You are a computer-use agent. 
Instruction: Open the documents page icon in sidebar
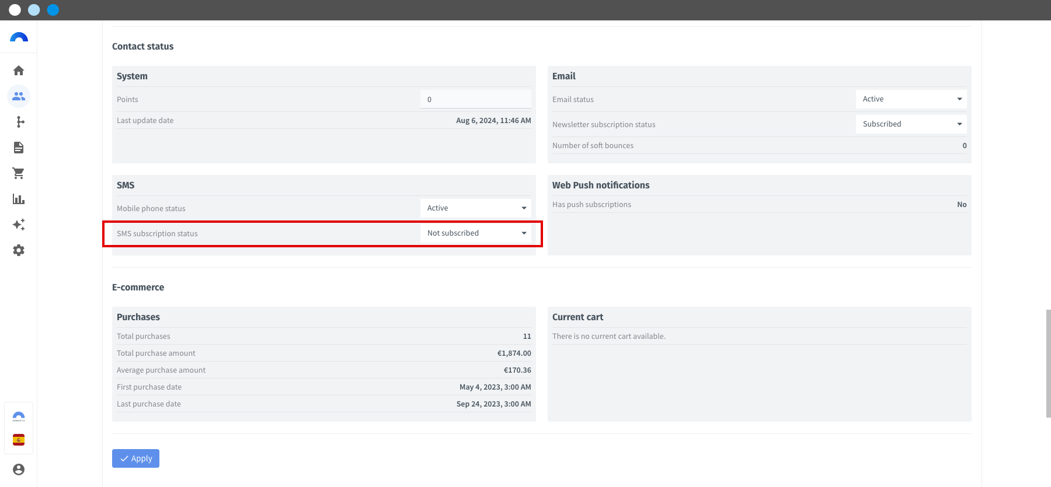pyautogui.click(x=19, y=148)
